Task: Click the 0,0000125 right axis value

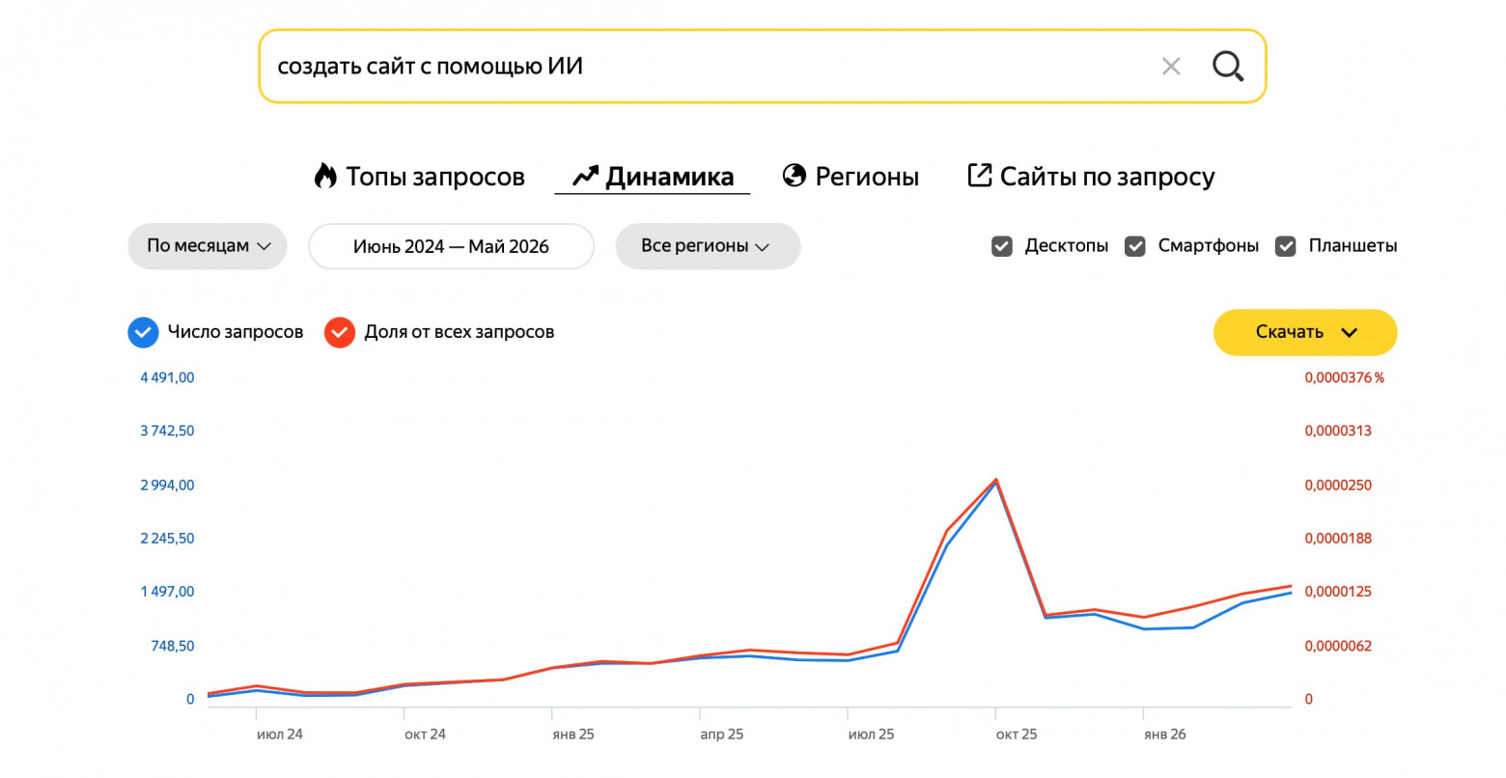Action: click(1338, 591)
